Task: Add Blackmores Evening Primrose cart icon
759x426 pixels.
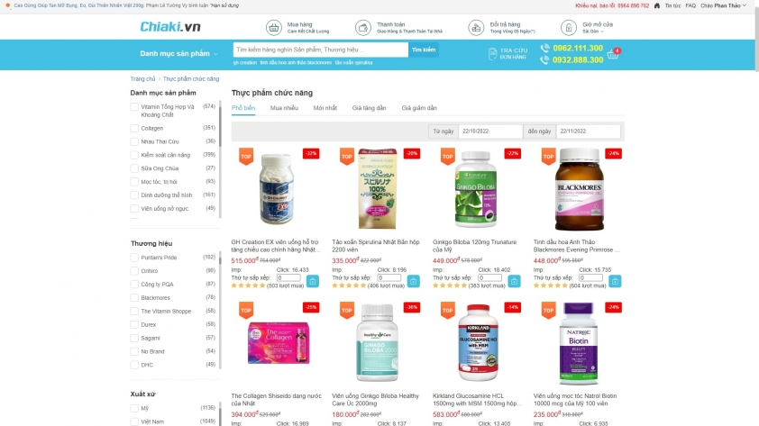Action: point(615,281)
